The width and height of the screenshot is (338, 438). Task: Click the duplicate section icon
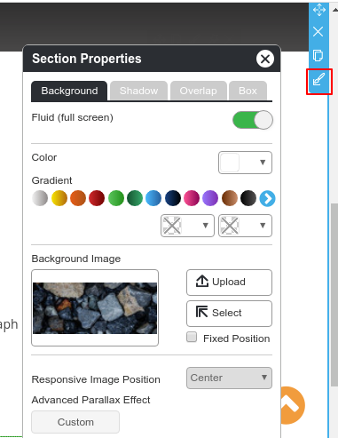coord(318,56)
